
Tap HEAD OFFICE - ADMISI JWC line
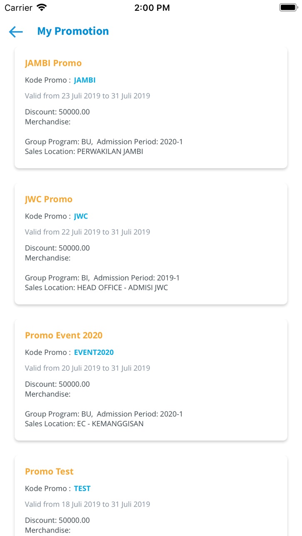tap(97, 288)
